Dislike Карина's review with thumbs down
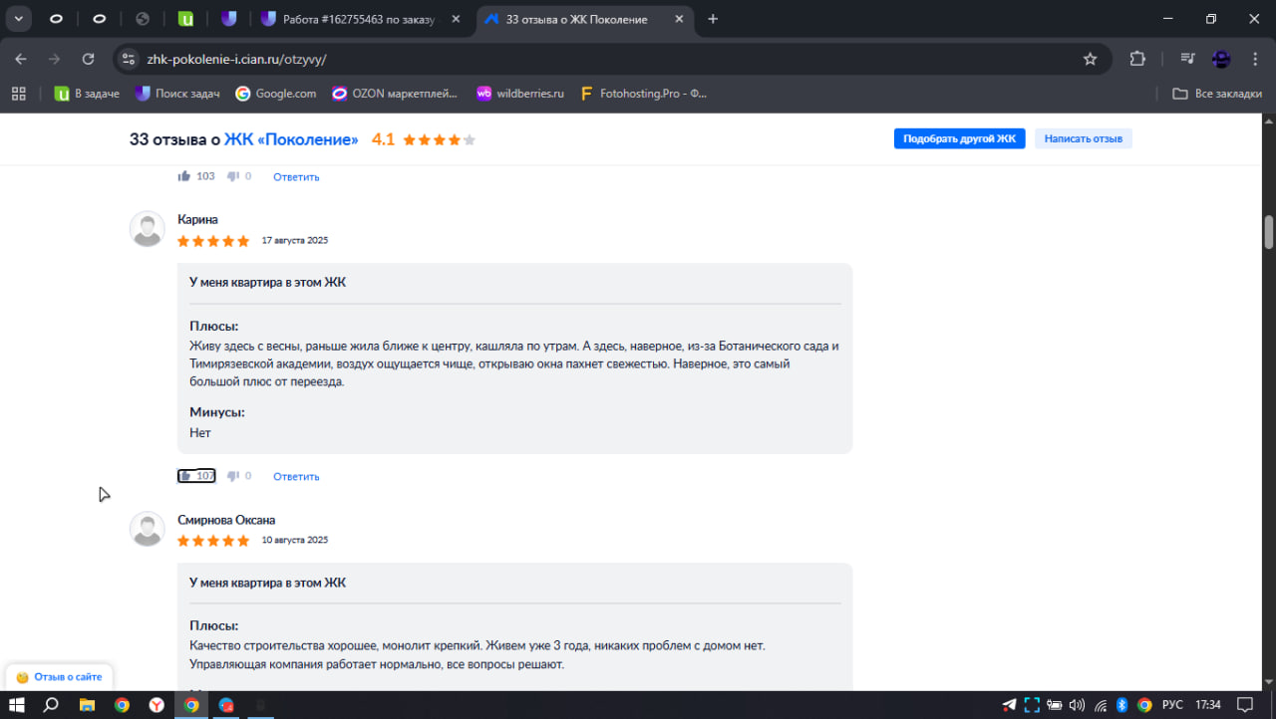 coord(233,476)
